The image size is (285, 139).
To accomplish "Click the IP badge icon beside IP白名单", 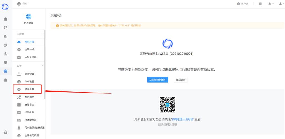I will point(19,112).
